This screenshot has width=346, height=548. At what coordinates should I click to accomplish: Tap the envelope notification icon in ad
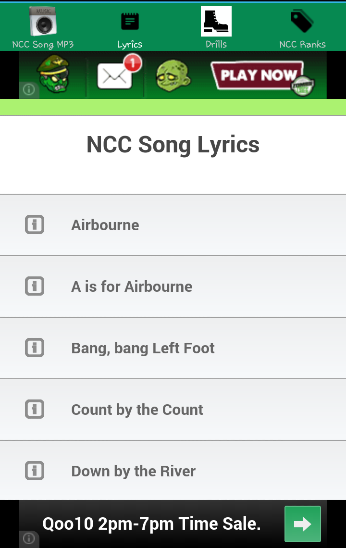tap(116, 75)
